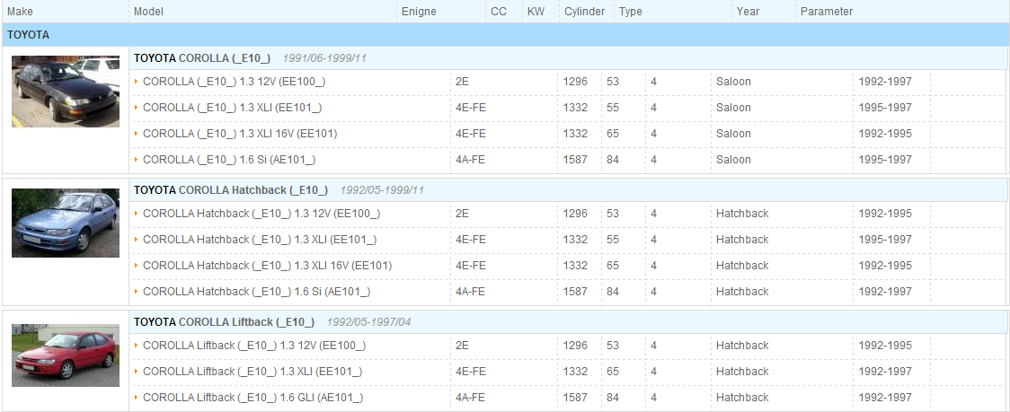Screen dimensions: 1010x412
Task: Select COROLLA Liftback 1.6 GLI (AE101_)
Action: (253, 398)
